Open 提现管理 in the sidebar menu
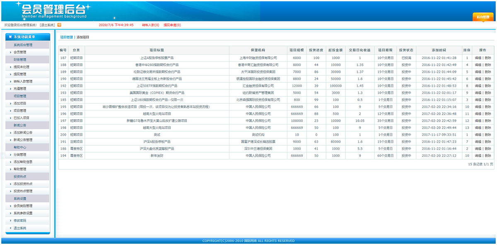The image size is (497, 245). click(20, 74)
